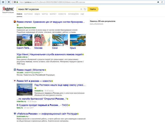Open 'Поиск №1 в россии — новости' link
The width and height of the screenshot is (165, 124).
pyautogui.click(x=34, y=81)
